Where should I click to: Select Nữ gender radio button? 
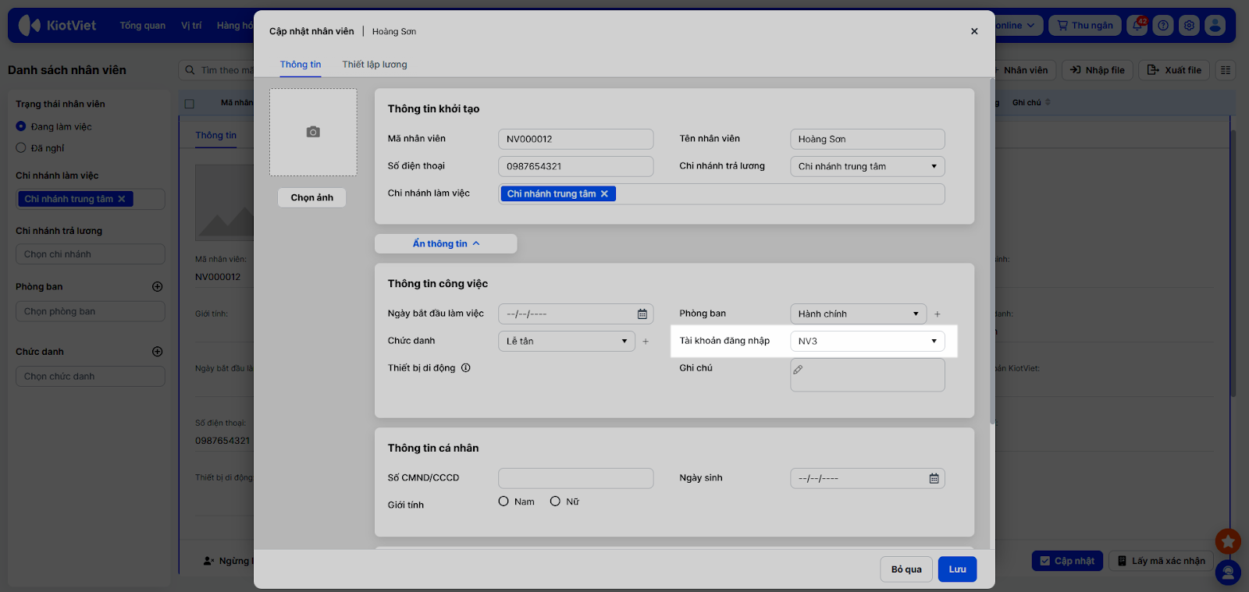click(555, 502)
